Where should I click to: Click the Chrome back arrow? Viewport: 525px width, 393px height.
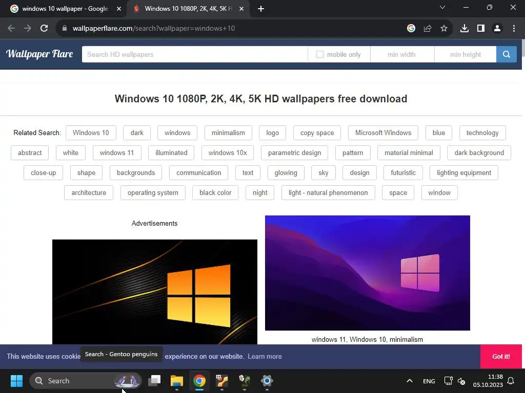pos(11,29)
